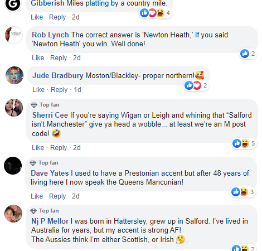Screen dimensions: 262x251
Task: Like Rob Lynch's Newton Heath comment
Action: 38,58
